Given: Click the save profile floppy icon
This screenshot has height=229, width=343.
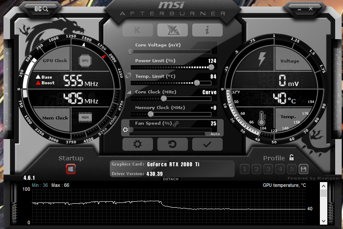Looking at the screenshot, I should tap(303, 169).
